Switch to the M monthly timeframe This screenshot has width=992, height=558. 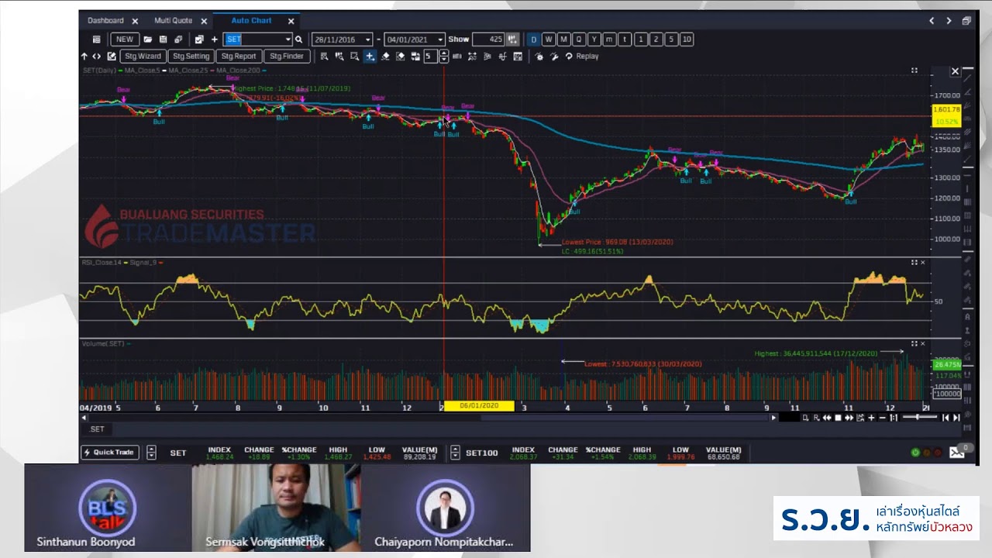(563, 40)
